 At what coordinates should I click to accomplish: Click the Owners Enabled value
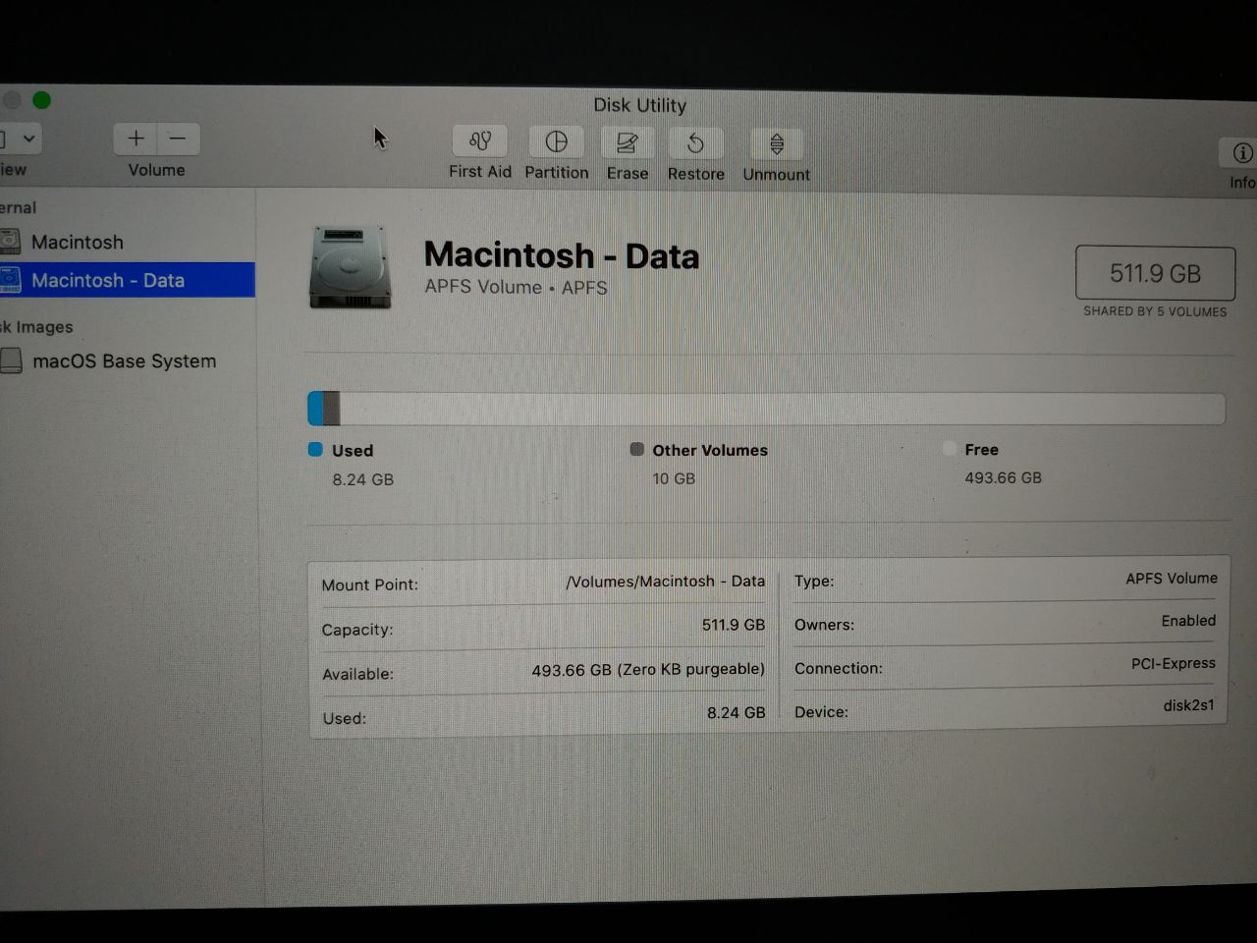click(x=1188, y=621)
